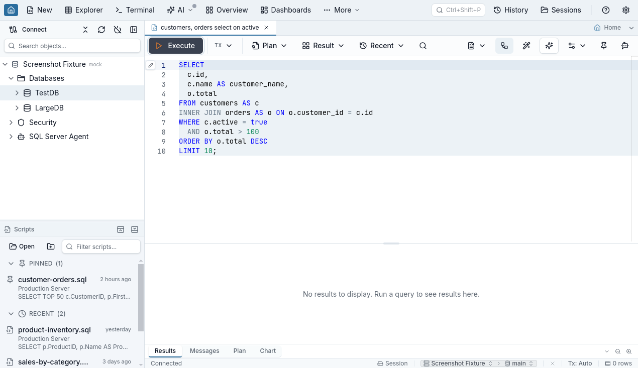Open the main database selector in status bar
The image size is (638, 368).
pos(519,363)
